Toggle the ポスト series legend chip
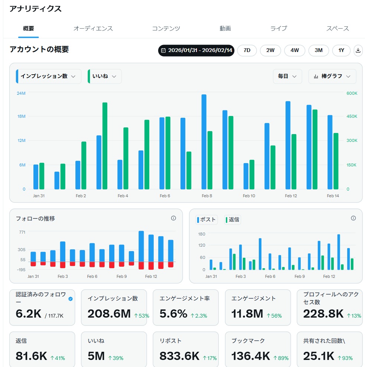The image size is (365, 367). tap(206, 220)
